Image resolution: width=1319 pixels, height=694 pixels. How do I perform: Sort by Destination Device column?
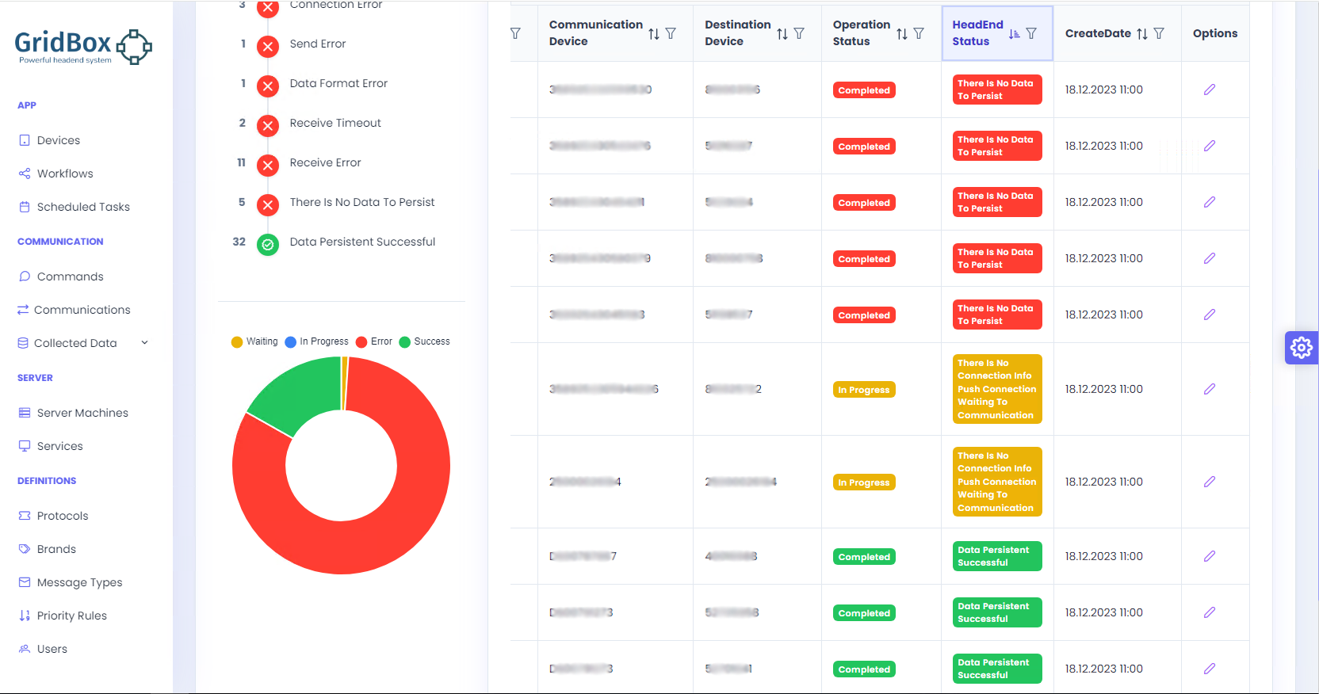(782, 33)
